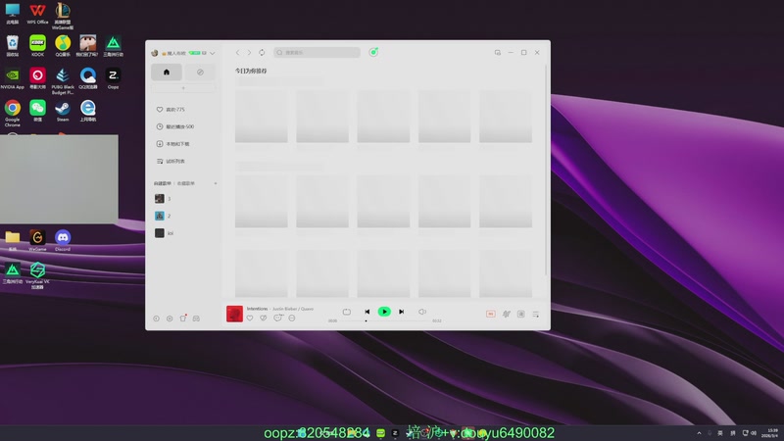
Task: Create new playlist with plus icon
Action: coord(216,183)
